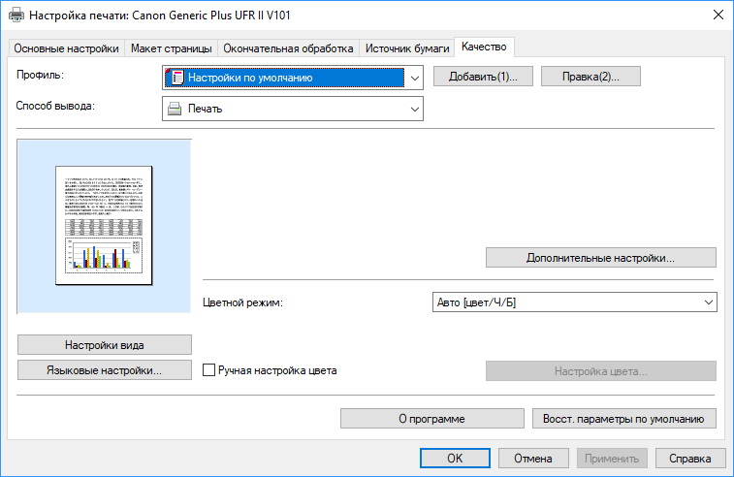The image size is (734, 477).
Task: Click the О программе button
Action: point(432,419)
